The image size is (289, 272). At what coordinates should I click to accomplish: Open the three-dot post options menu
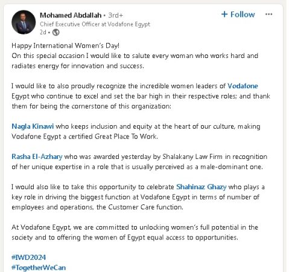(268, 15)
